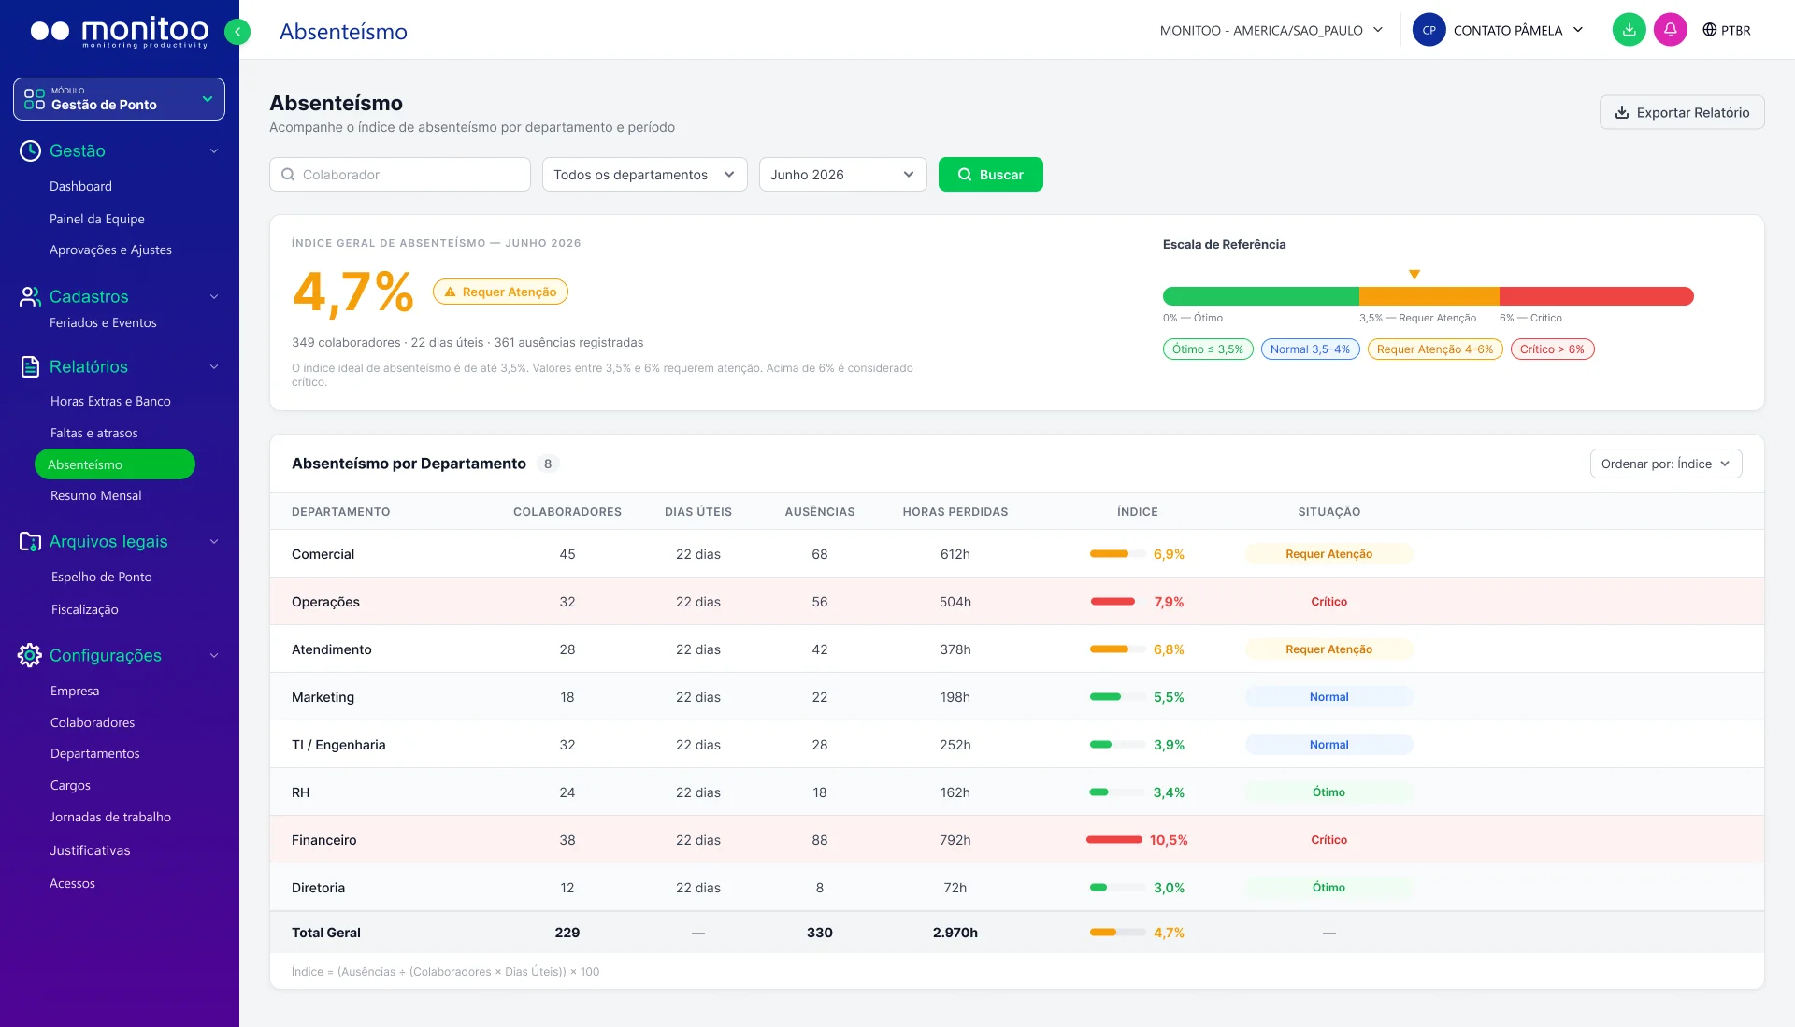Open the Junho 2026 period dropdown

click(842, 175)
